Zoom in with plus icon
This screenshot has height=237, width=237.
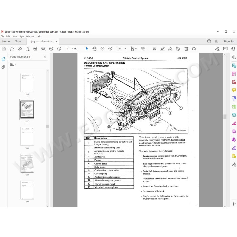click(x=110, y=49)
